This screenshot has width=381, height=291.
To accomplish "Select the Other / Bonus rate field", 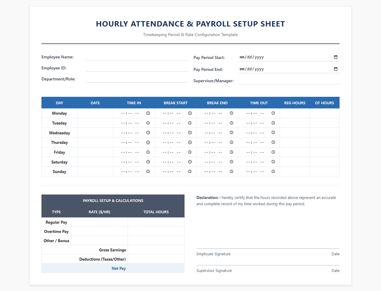I will click(x=100, y=241).
